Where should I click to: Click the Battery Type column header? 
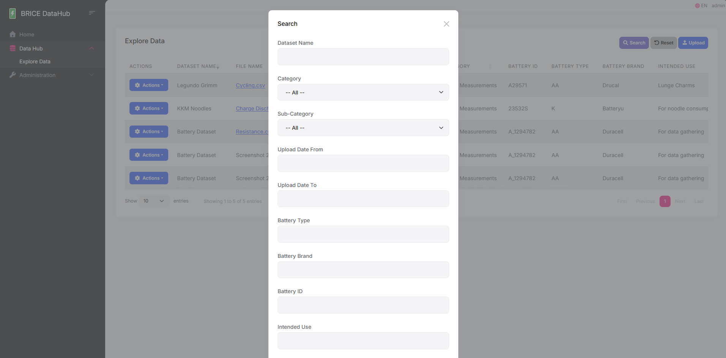(570, 66)
